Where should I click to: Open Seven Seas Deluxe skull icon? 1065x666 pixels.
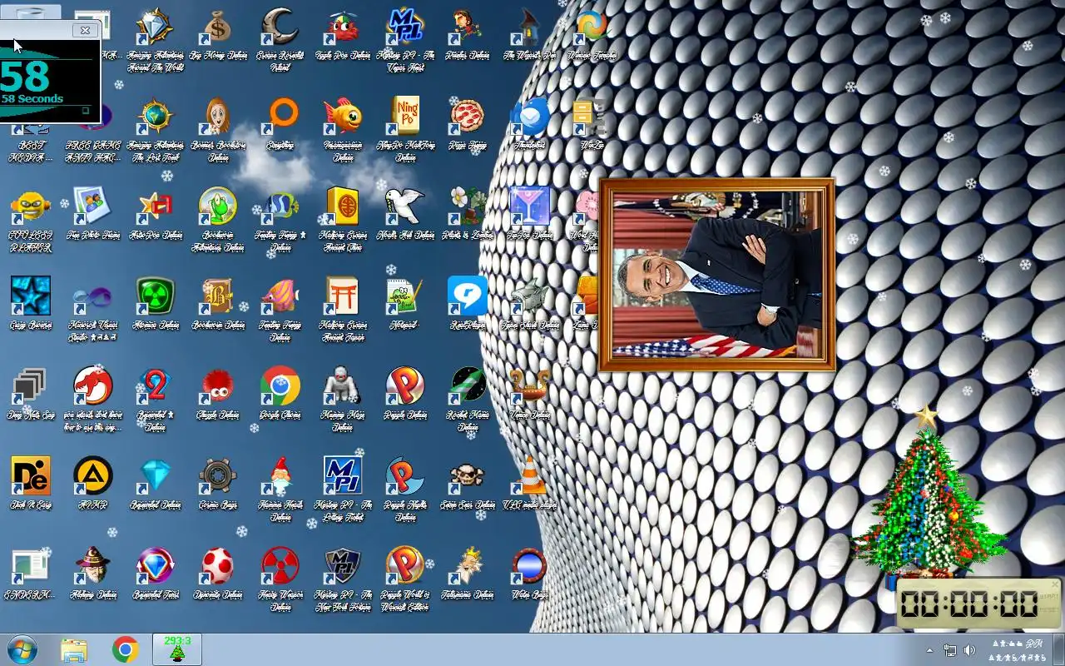click(468, 476)
